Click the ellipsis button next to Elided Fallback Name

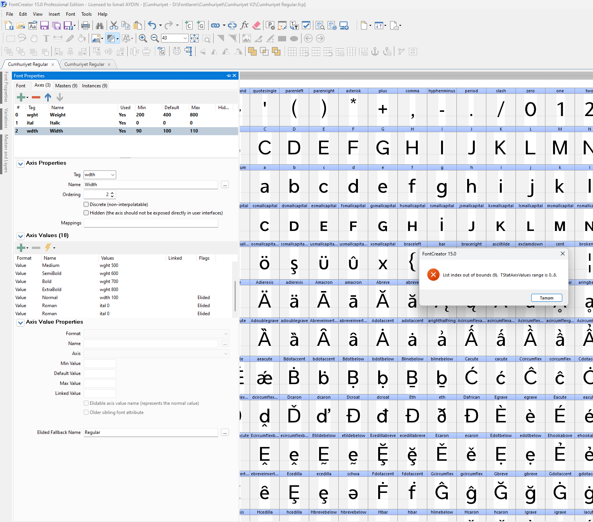(x=225, y=432)
